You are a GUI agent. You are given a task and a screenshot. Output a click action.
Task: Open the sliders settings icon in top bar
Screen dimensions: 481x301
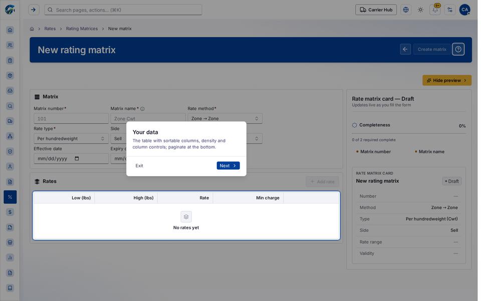coord(450,10)
